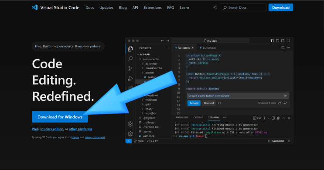Kill the terminal with the trash icon
Image resolution: width=324 pixels, height=170 pixels.
coord(278,118)
